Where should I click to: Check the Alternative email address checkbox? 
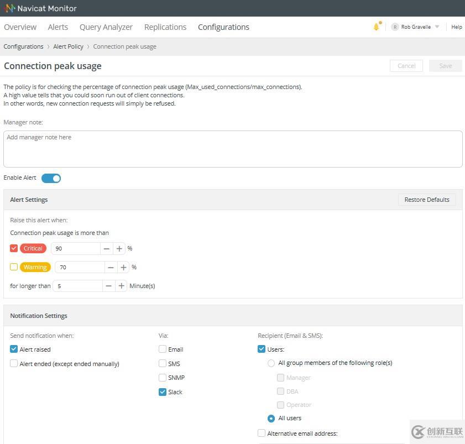(262, 433)
